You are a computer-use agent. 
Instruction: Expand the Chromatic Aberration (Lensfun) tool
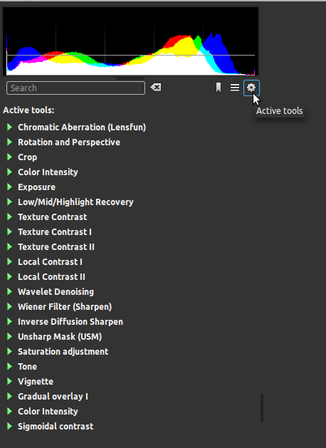click(9, 127)
